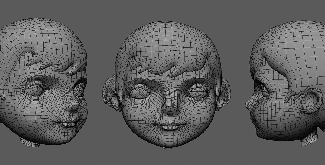Select the three-quarter view head's nose
The height and width of the screenshot is (165, 325).
tap(73, 106)
